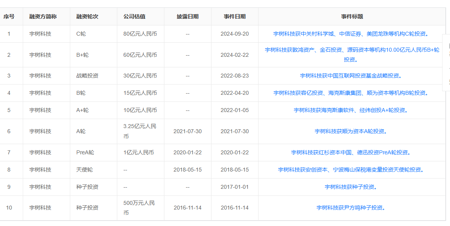Image resolution: width=450 pixels, height=226 pixels.
Task: Select the 60亿元人民币 valuation cell
Action: (x=140, y=55)
